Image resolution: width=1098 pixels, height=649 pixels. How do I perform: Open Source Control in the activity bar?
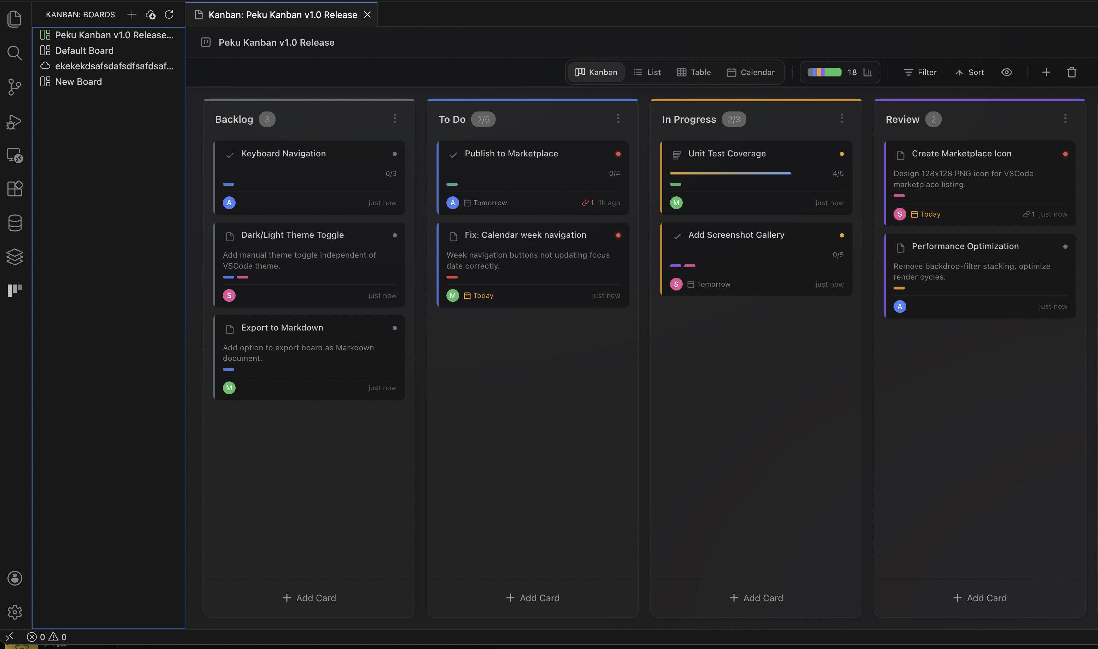(x=15, y=87)
